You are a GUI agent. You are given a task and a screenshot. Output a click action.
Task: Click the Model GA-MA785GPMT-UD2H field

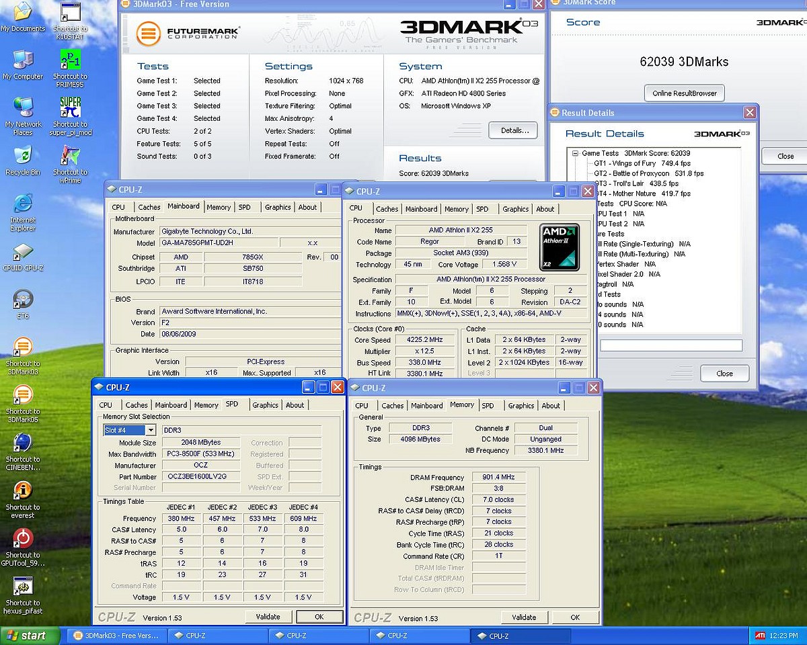(219, 243)
